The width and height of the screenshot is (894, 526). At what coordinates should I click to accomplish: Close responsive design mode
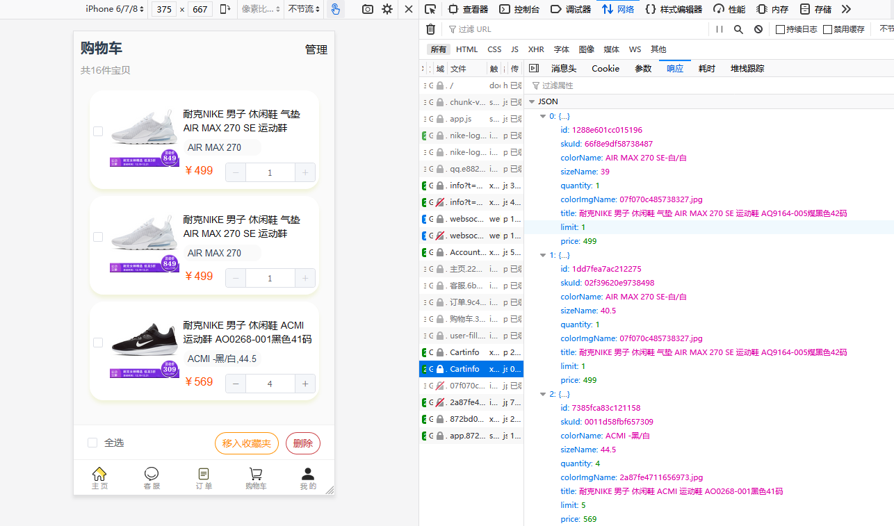tap(409, 9)
